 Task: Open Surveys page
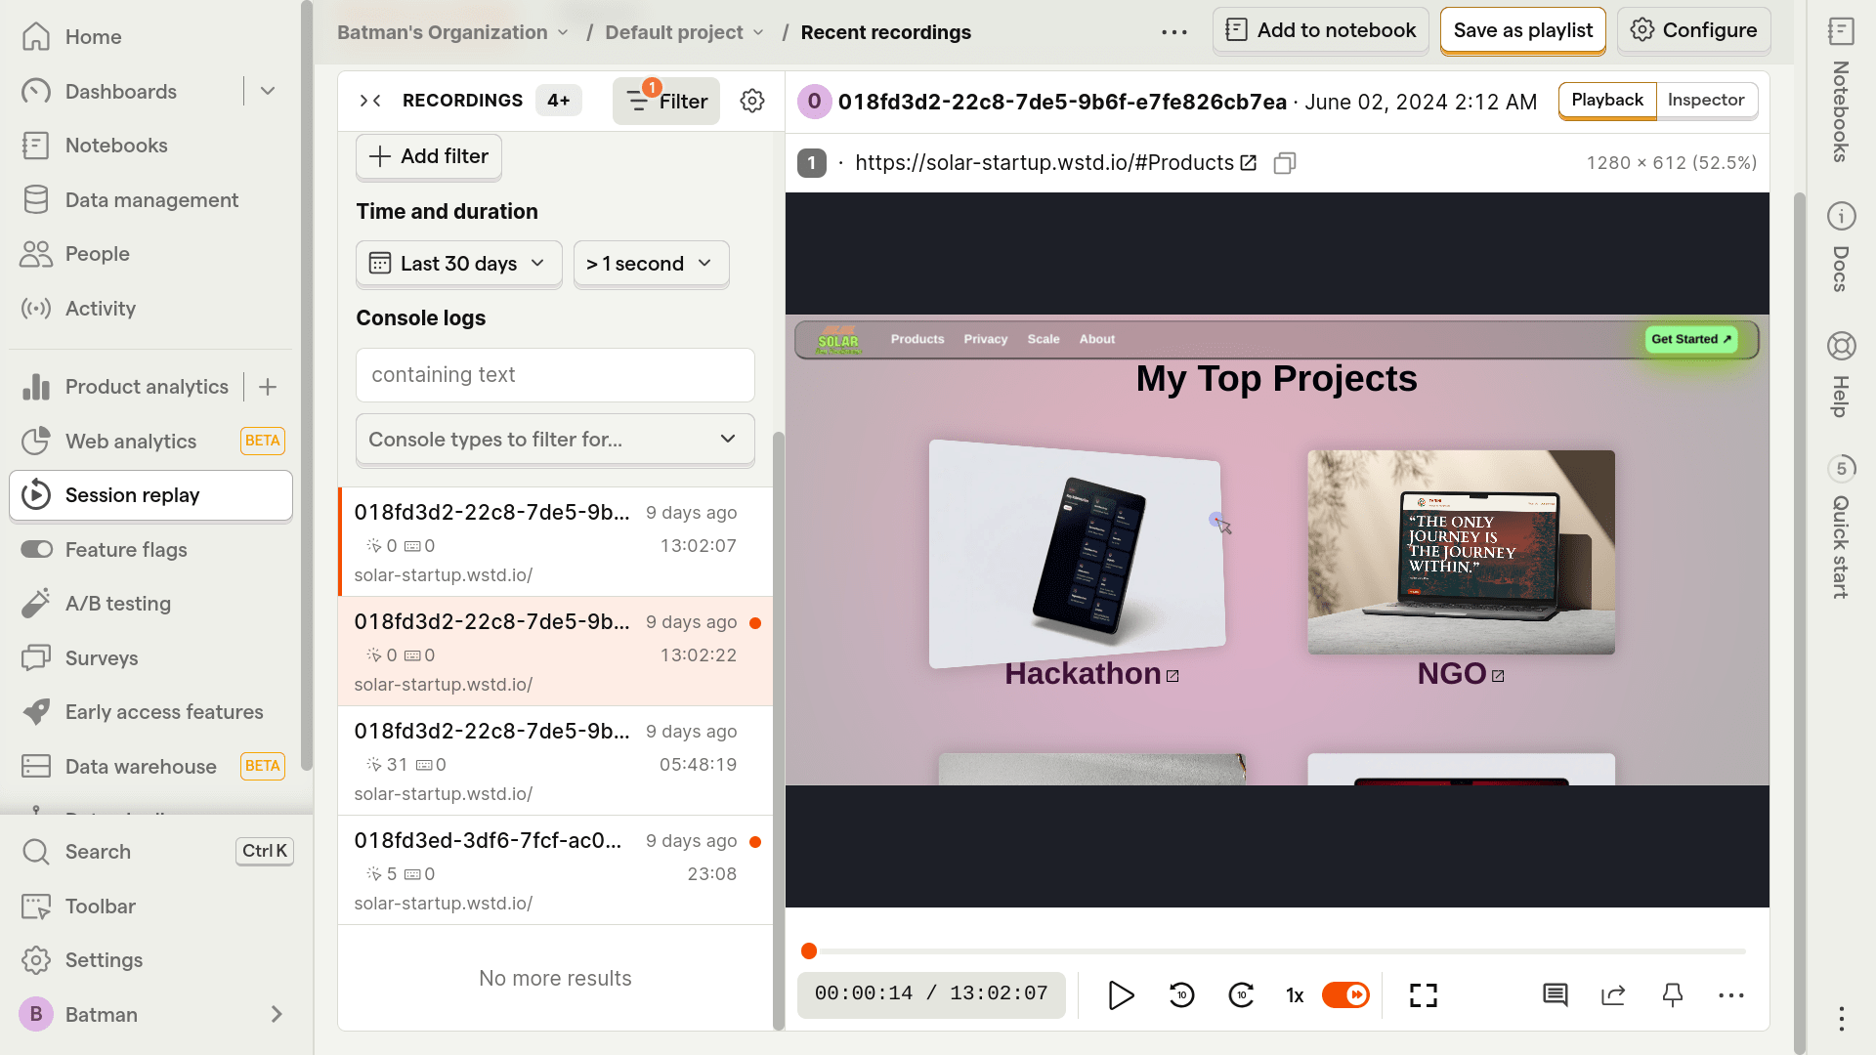click(150, 658)
